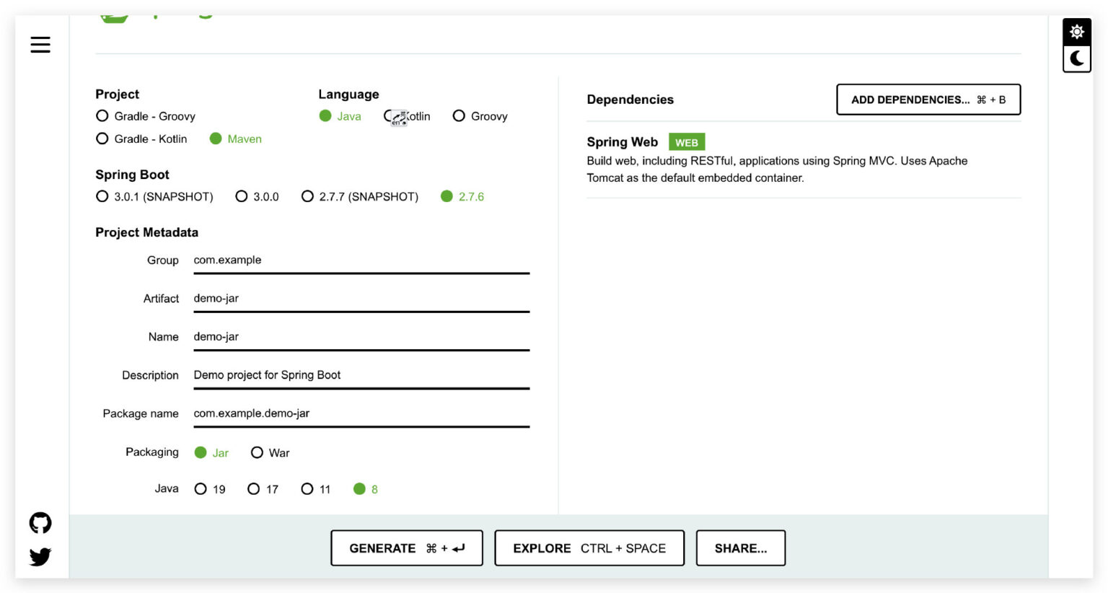The height and width of the screenshot is (593, 1108).
Task: Select Spring Boot version 3.0.0
Action: click(x=241, y=196)
